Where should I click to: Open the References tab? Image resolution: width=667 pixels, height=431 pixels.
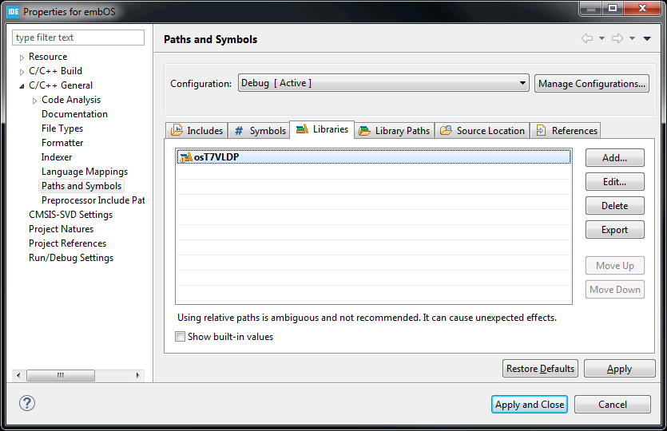coord(566,130)
